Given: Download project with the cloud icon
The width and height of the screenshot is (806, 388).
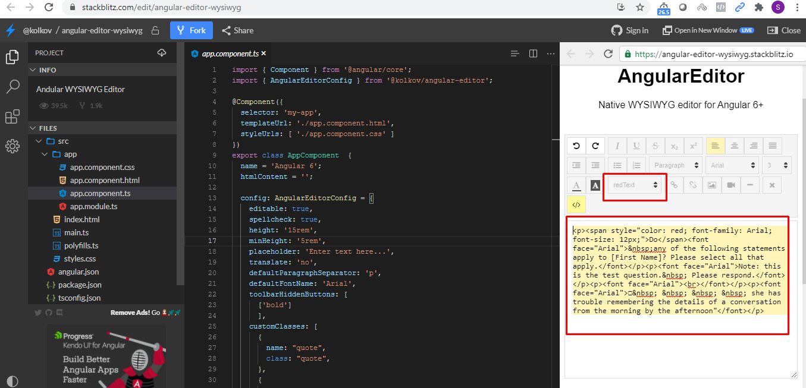Looking at the screenshot, I should coord(162,53).
